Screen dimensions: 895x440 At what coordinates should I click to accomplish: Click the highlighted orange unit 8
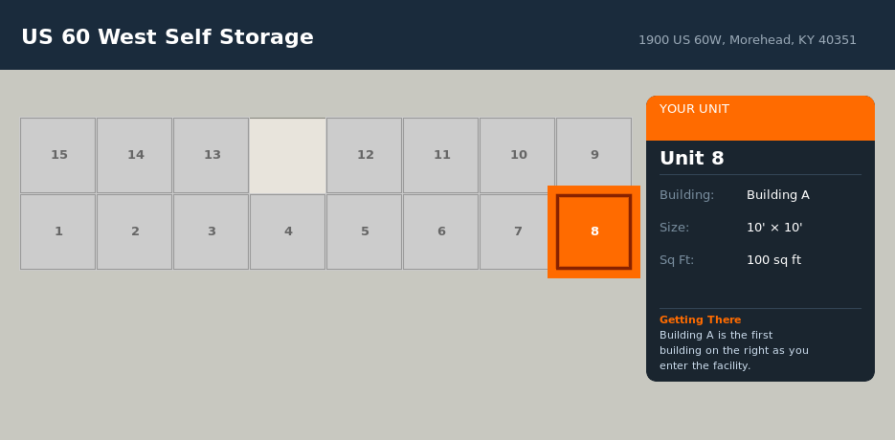point(593,231)
